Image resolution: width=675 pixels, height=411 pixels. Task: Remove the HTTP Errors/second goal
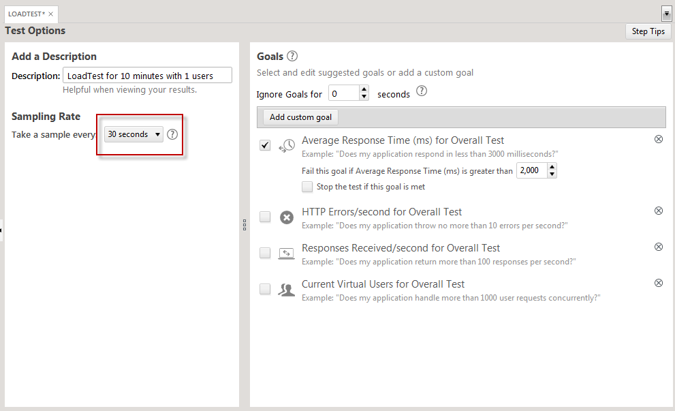[658, 211]
